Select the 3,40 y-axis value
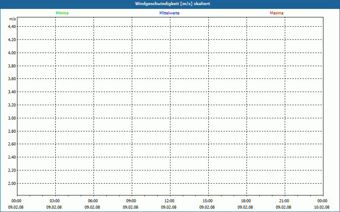Viewport: 340px width, 212px height. tap(12, 92)
